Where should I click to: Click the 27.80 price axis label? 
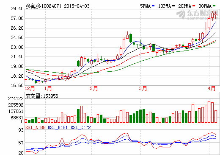point(17,18)
